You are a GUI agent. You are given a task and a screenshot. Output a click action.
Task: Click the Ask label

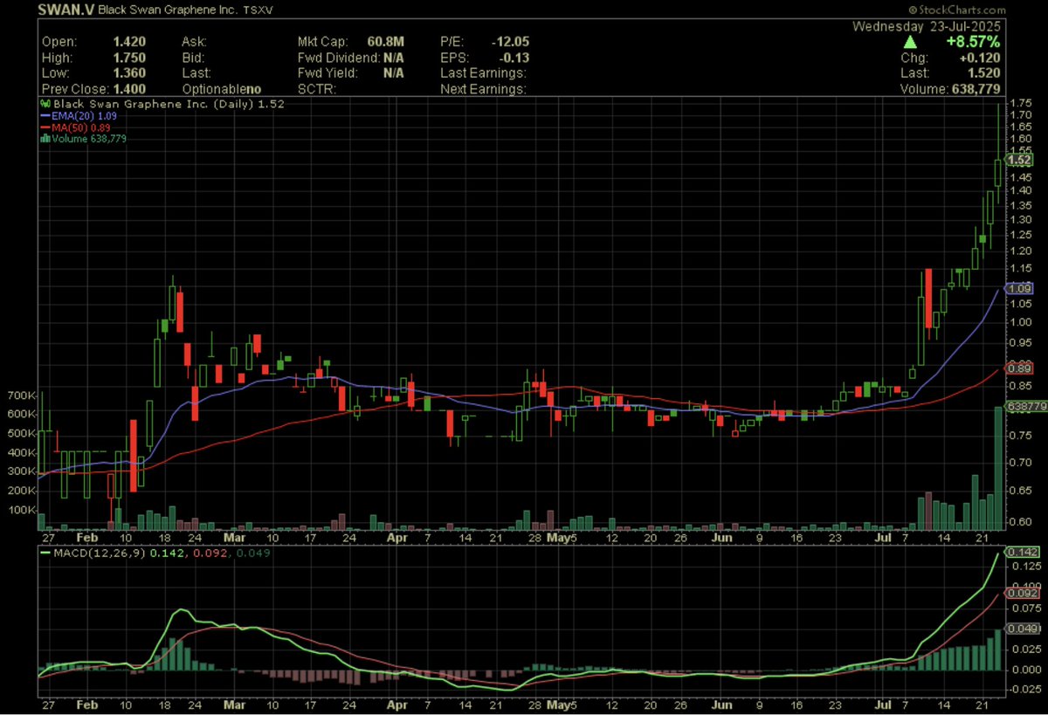coord(193,41)
